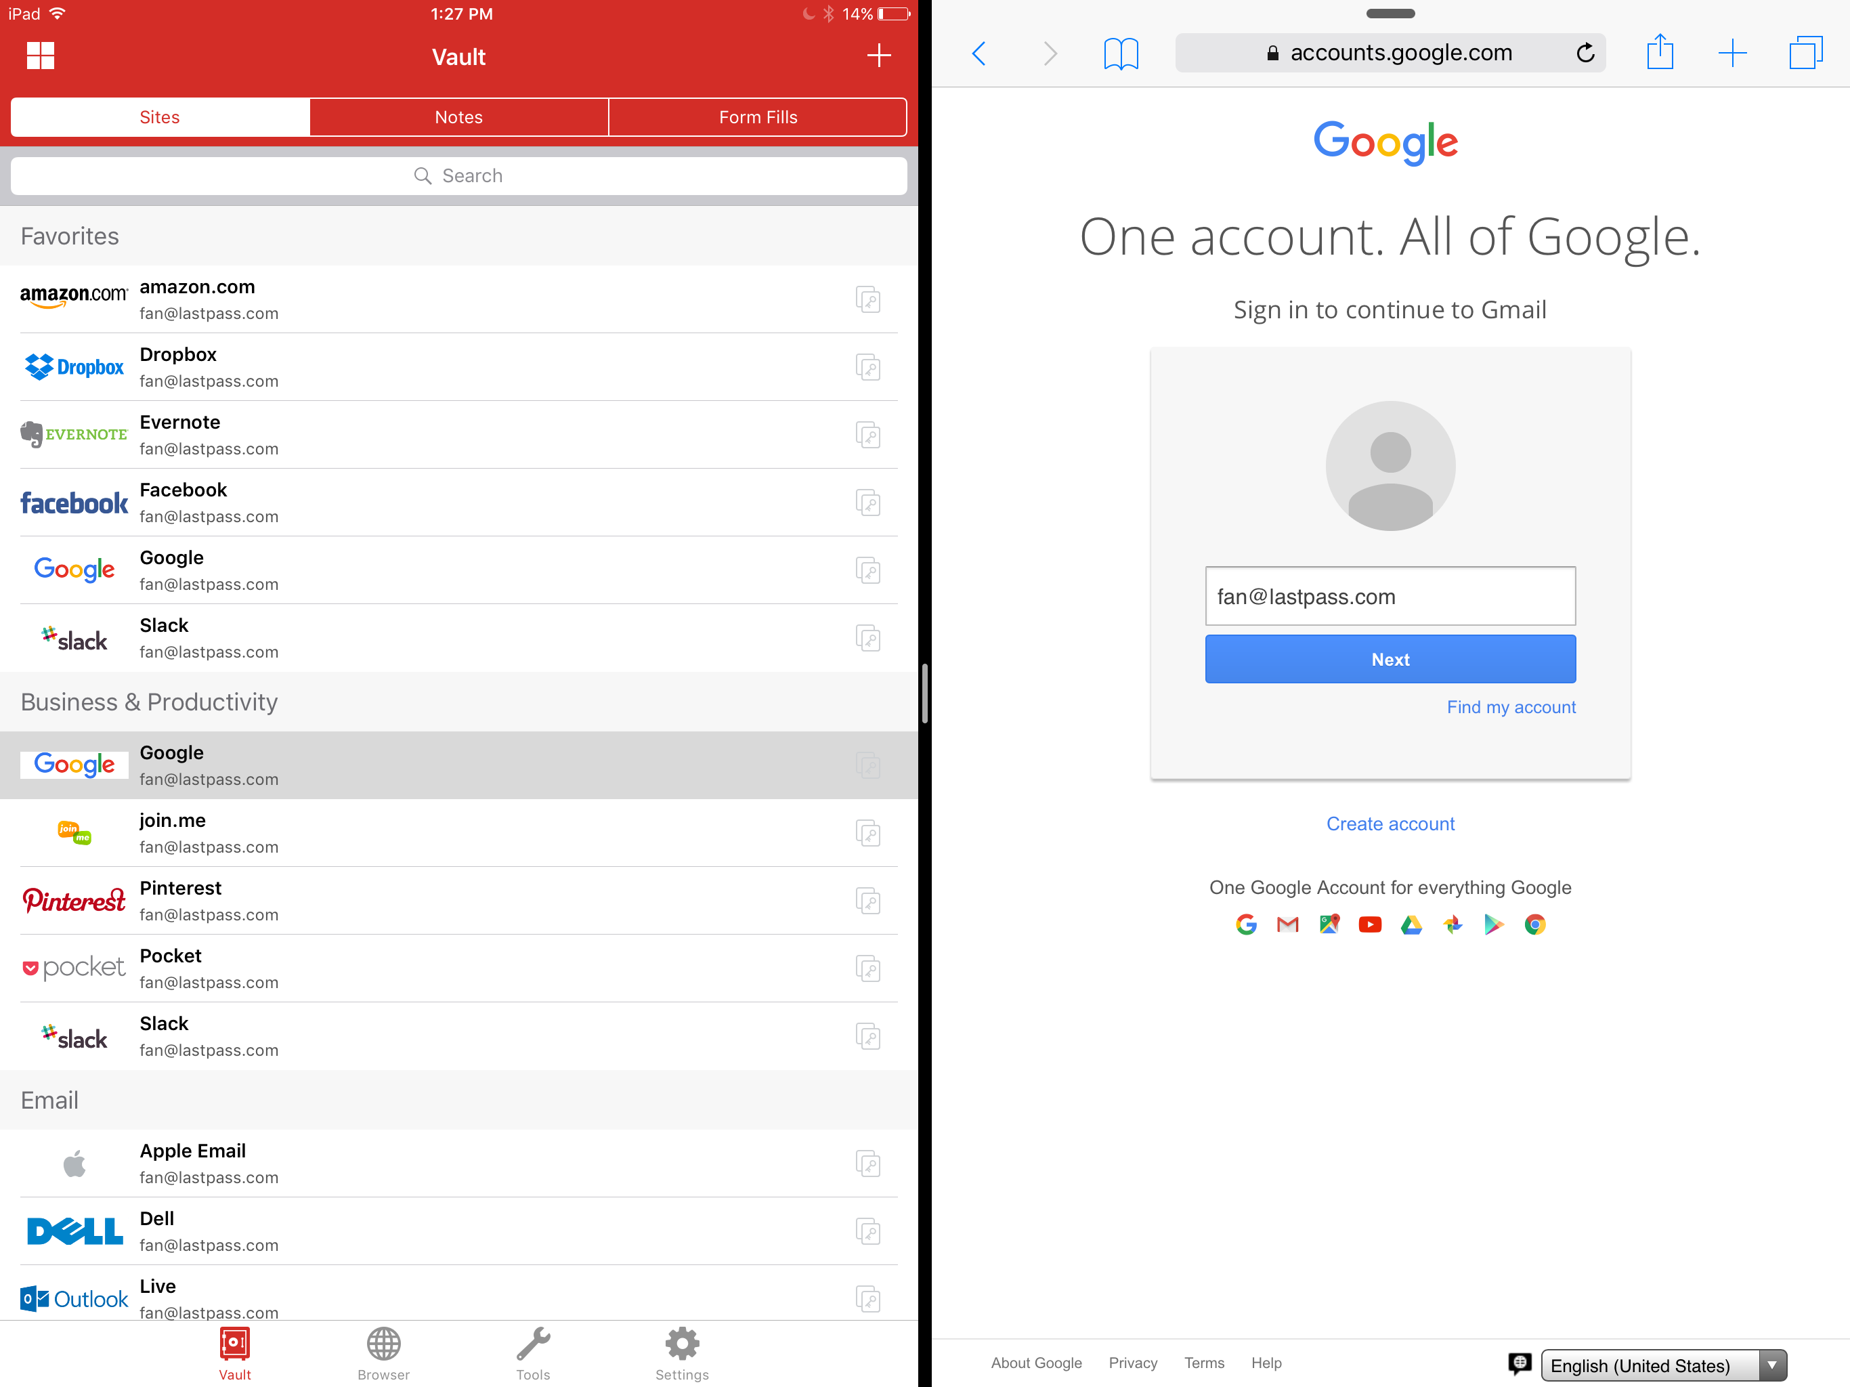The width and height of the screenshot is (1850, 1387).
Task: Switch to Notes tab
Action: click(x=458, y=117)
